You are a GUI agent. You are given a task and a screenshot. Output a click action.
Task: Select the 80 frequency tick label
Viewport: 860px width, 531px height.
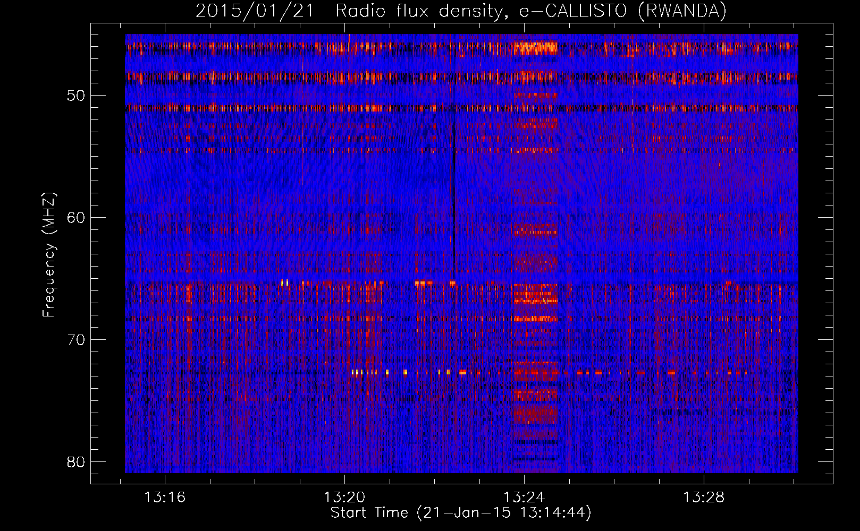coord(77,461)
